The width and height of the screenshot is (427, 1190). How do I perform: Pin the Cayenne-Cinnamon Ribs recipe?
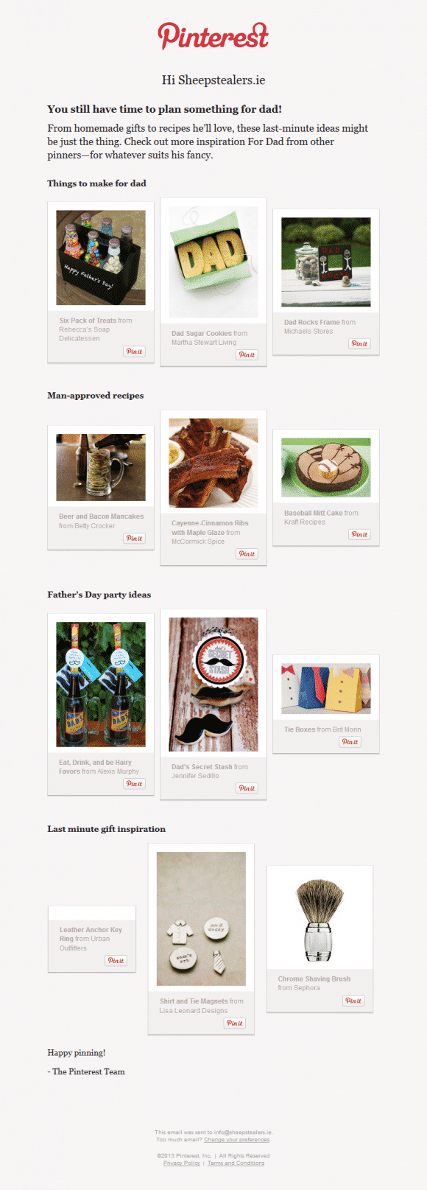(247, 554)
